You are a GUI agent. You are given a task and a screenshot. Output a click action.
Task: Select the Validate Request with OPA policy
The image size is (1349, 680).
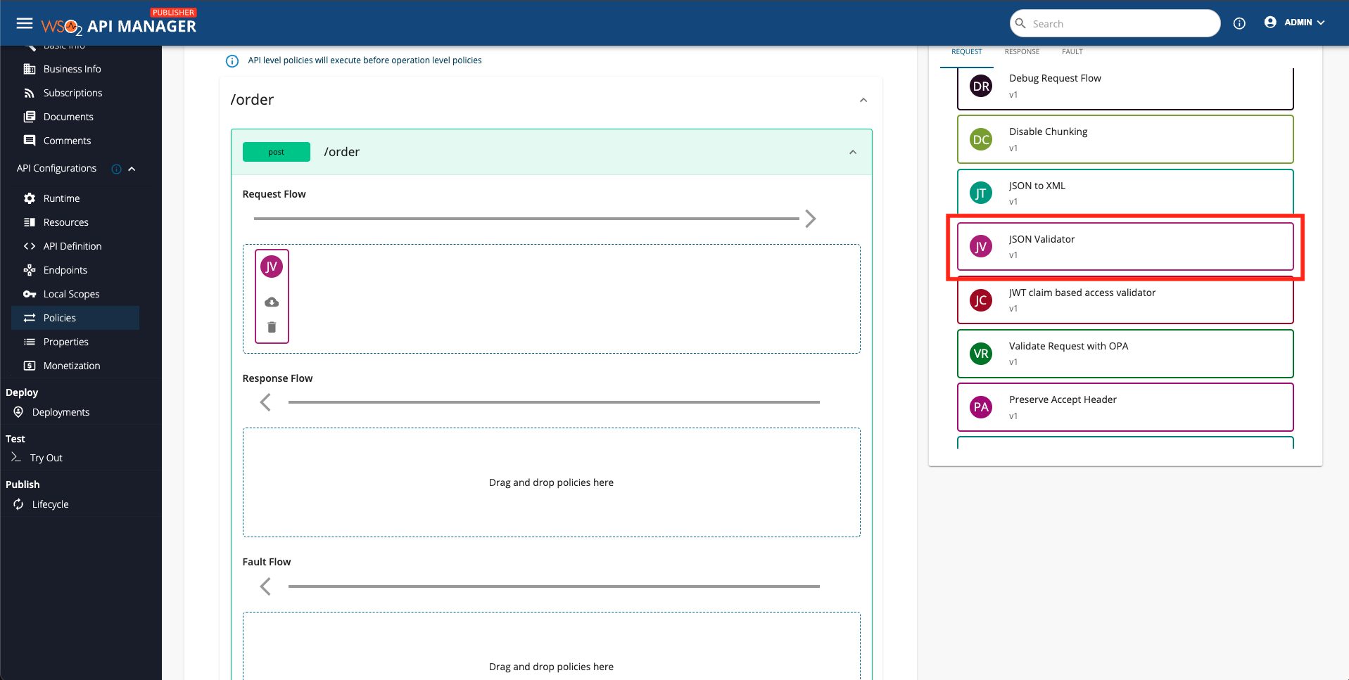(1125, 353)
